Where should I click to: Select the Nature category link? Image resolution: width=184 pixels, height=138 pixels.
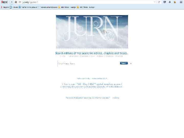coord(100,56)
